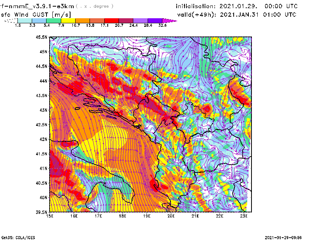Image resolution: width=310 pixels, height=240 pixels.
Task: Click the legend value '10.7'
Action: click(x=76, y=25)
